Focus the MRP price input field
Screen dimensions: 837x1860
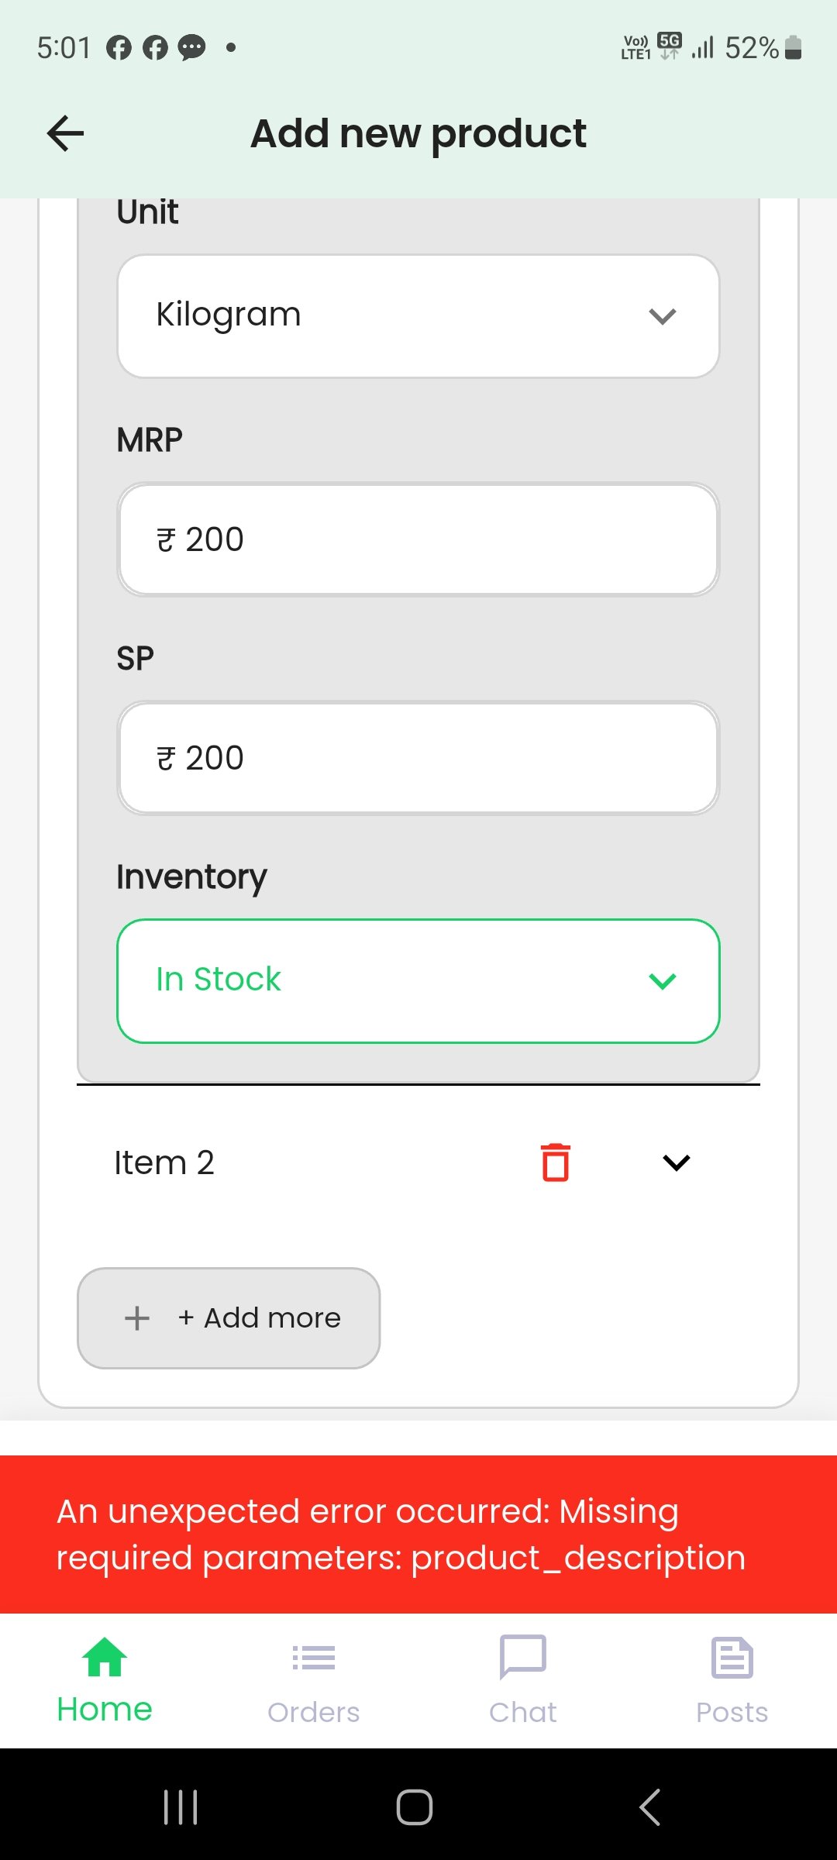tap(418, 539)
